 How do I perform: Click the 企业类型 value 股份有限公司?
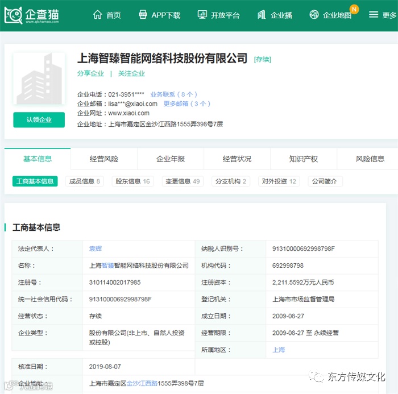pyautogui.click(x=137, y=337)
